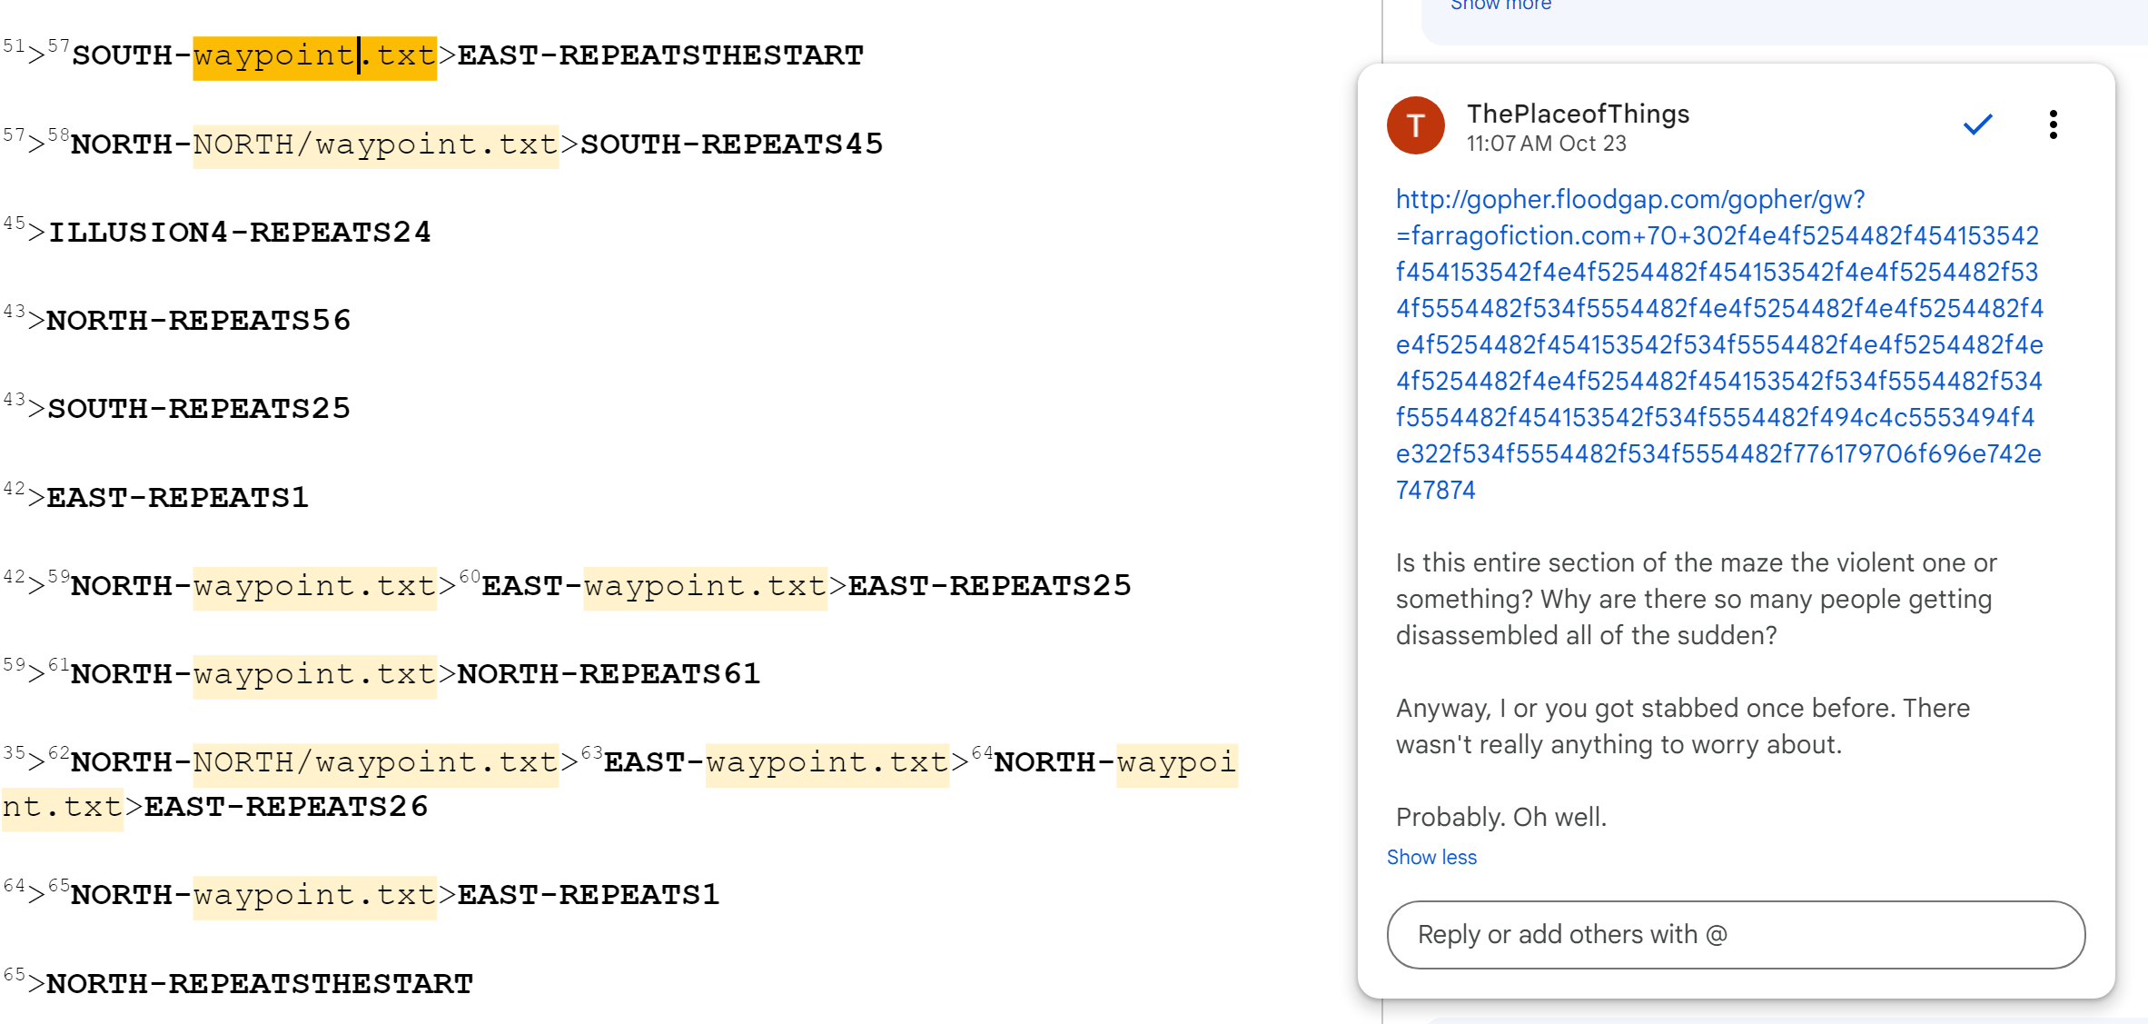Image resolution: width=2148 pixels, height=1024 pixels.
Task: Click the ThePlaceofThings commenter name
Action: point(1578,114)
